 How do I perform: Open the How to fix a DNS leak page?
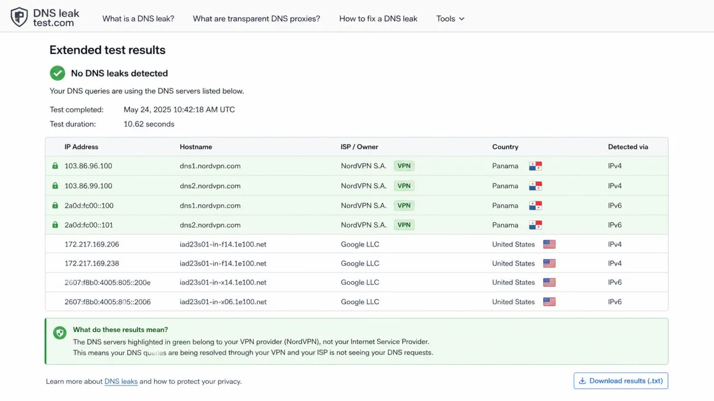[378, 18]
